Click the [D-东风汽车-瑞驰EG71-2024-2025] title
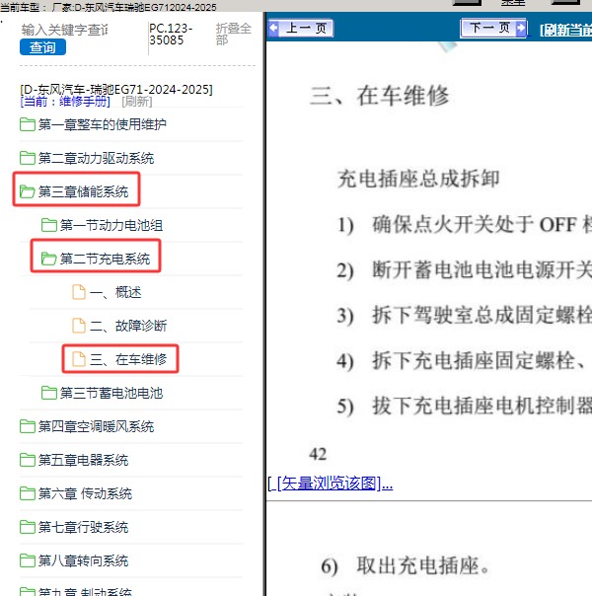Screen dimensions: 592x596 116,90
